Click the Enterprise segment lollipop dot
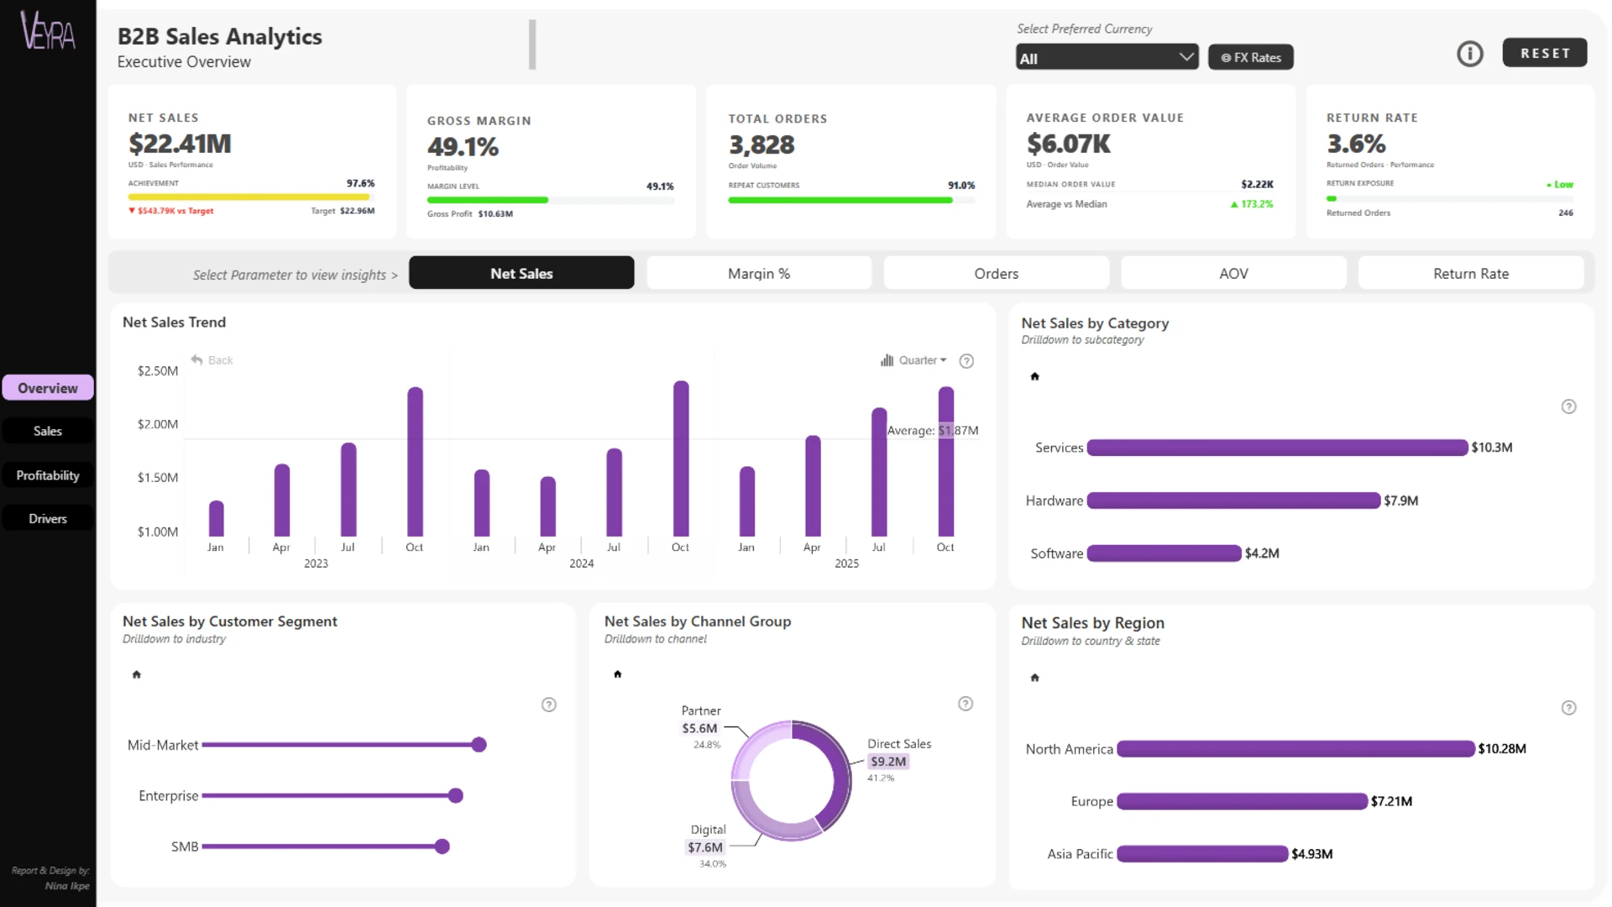 456,795
